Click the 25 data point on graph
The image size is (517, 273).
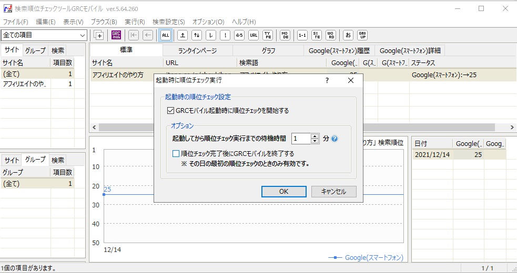point(104,195)
